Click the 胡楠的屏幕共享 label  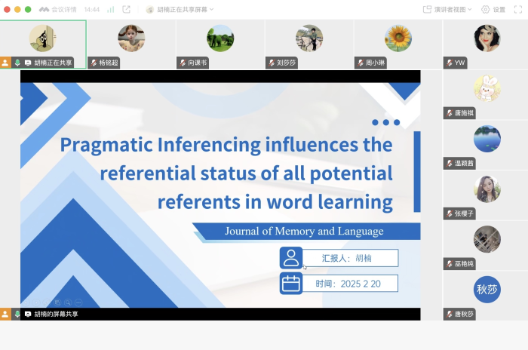56,314
